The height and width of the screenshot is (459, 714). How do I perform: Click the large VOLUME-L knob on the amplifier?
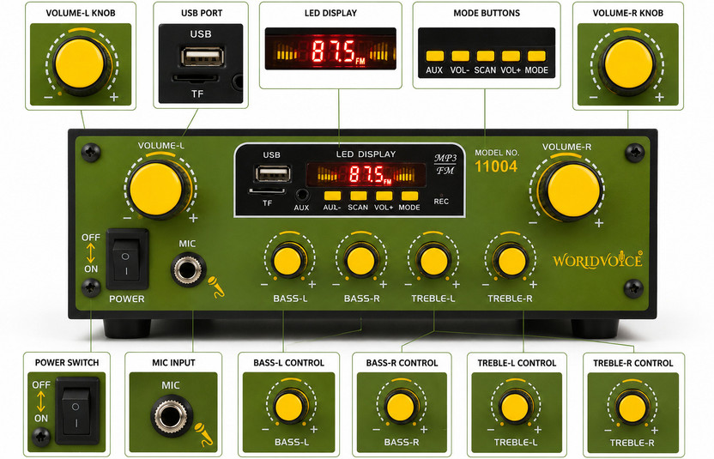tap(157, 190)
